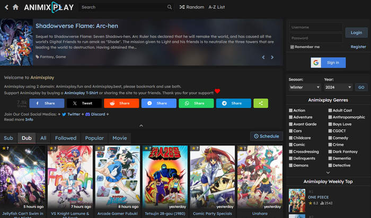Screen dimensions: 371x218
Task: Tweet the site on X
Action: (84, 103)
